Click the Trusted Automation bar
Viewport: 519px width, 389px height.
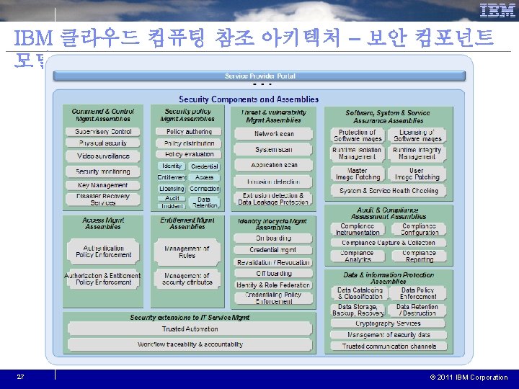coord(190,329)
